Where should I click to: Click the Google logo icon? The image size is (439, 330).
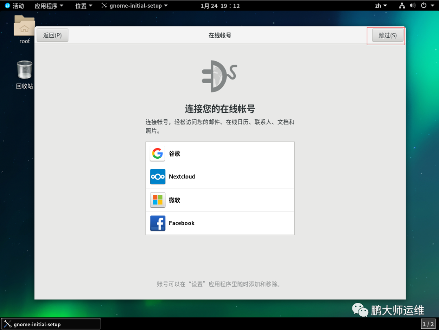pos(157,153)
